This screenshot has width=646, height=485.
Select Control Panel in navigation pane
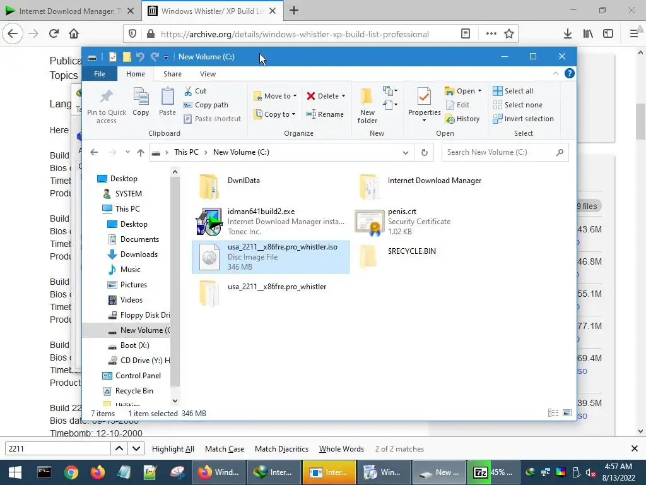(x=138, y=376)
